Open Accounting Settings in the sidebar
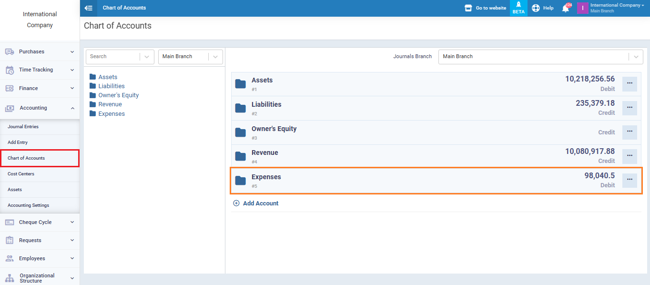650x285 pixels. (28, 205)
